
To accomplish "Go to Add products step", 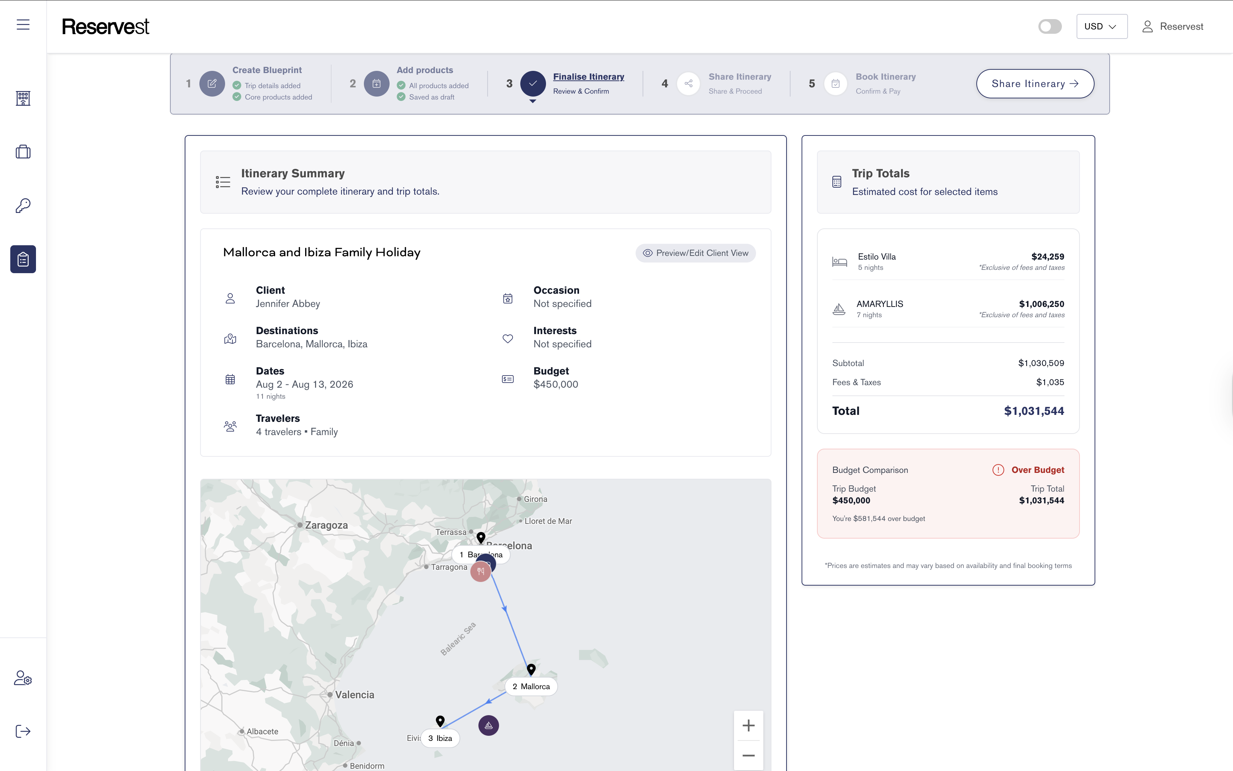I will 424,70.
